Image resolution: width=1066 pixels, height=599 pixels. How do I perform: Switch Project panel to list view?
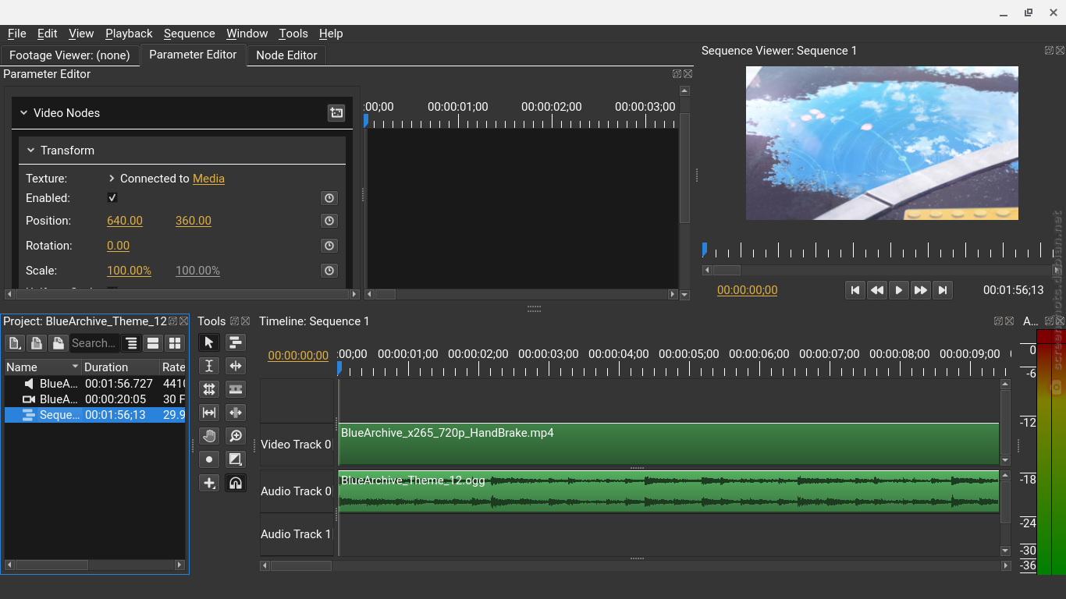pyautogui.click(x=154, y=343)
